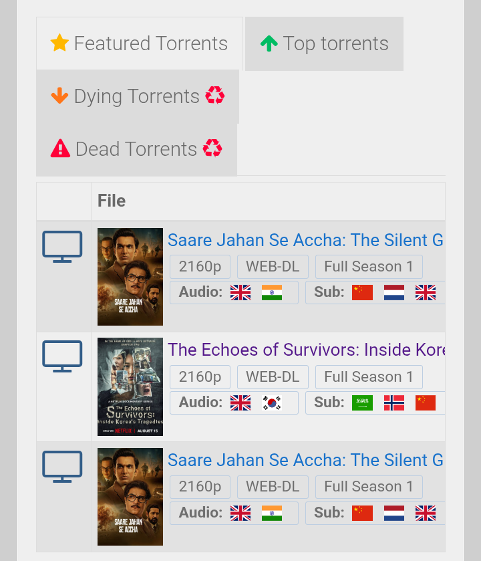Click India audio flag in last Saare Jahan row
Image resolution: width=481 pixels, height=561 pixels.
pos(272,513)
